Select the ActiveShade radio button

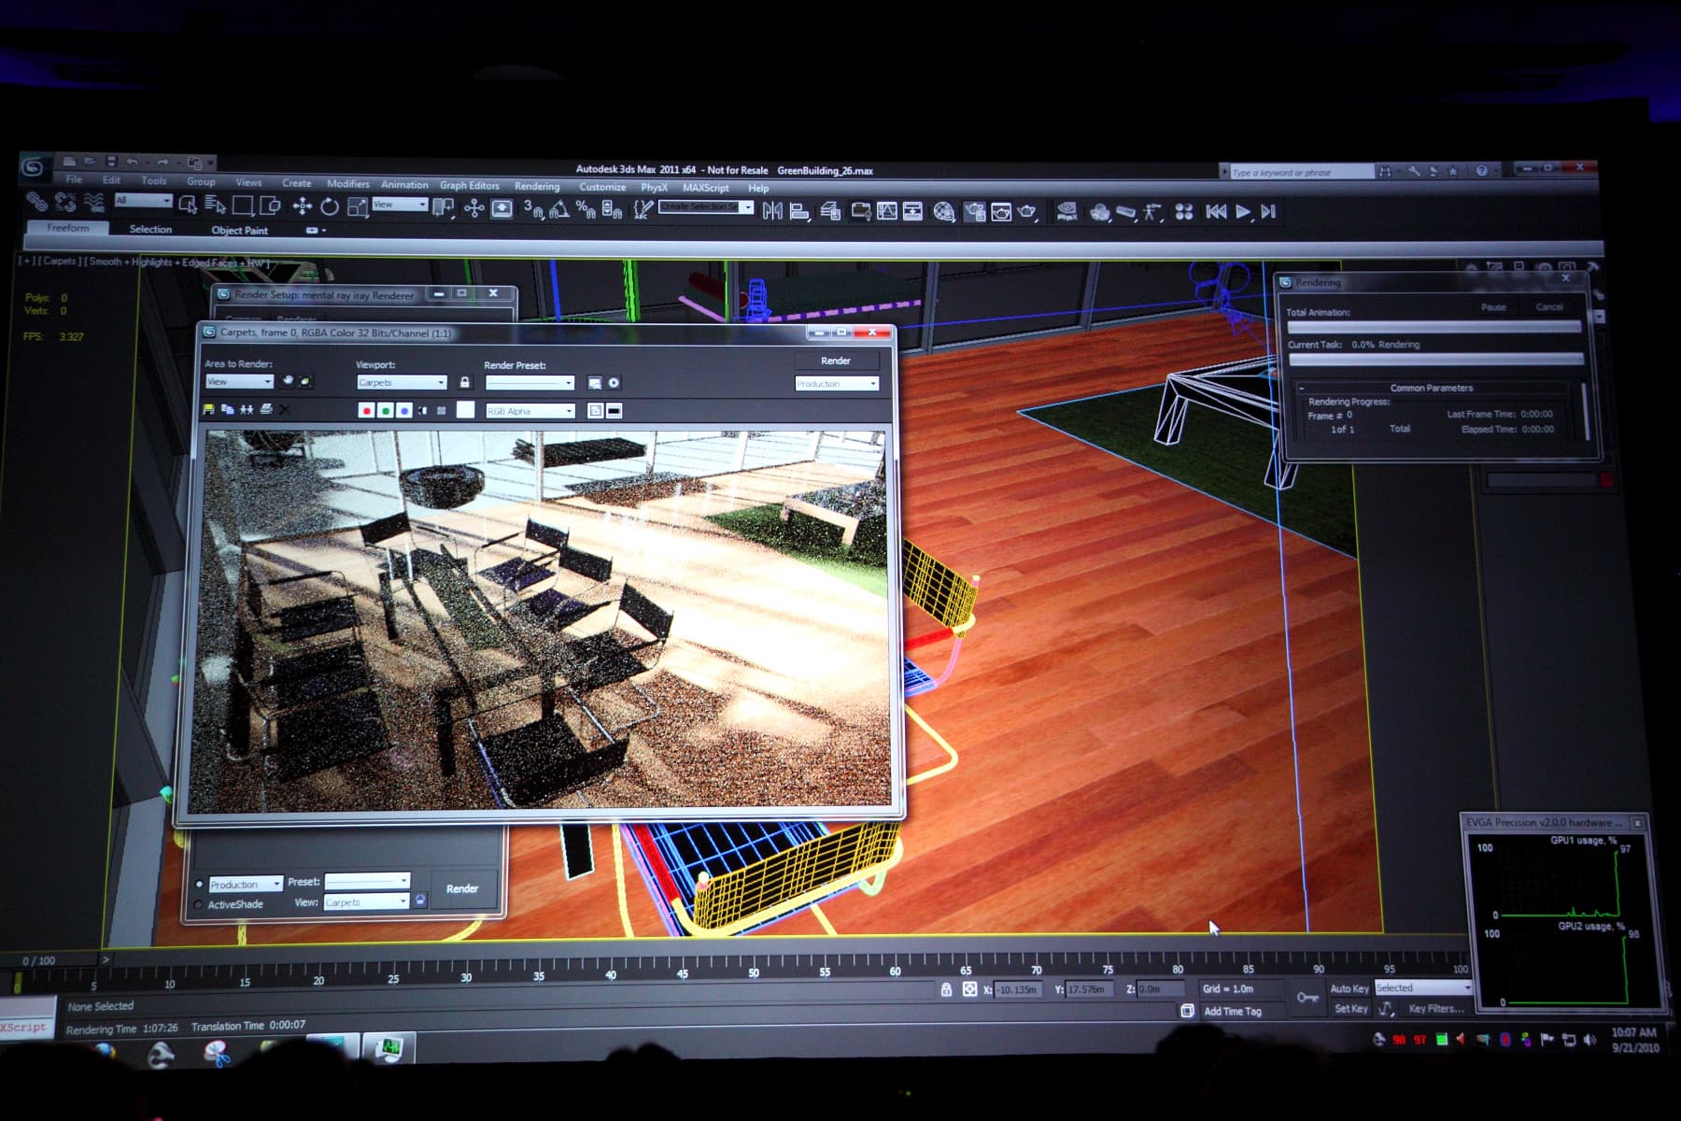click(x=198, y=904)
